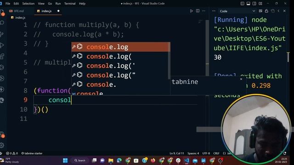The image size is (294, 165).
Task: Toggle the bottom panel layout icon
Action: point(248,4)
